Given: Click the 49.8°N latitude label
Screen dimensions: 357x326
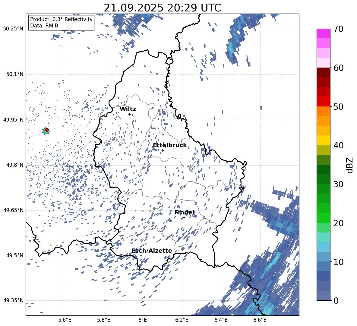Looking at the screenshot, I should tap(15, 165).
